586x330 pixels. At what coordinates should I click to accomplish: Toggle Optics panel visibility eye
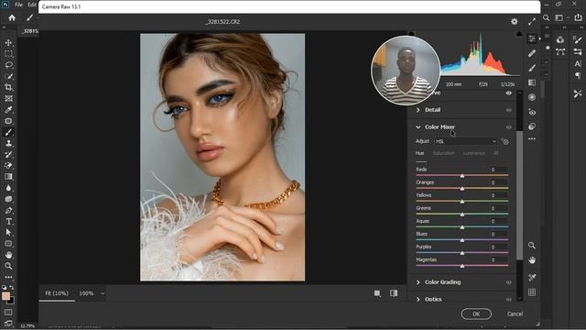point(509,300)
